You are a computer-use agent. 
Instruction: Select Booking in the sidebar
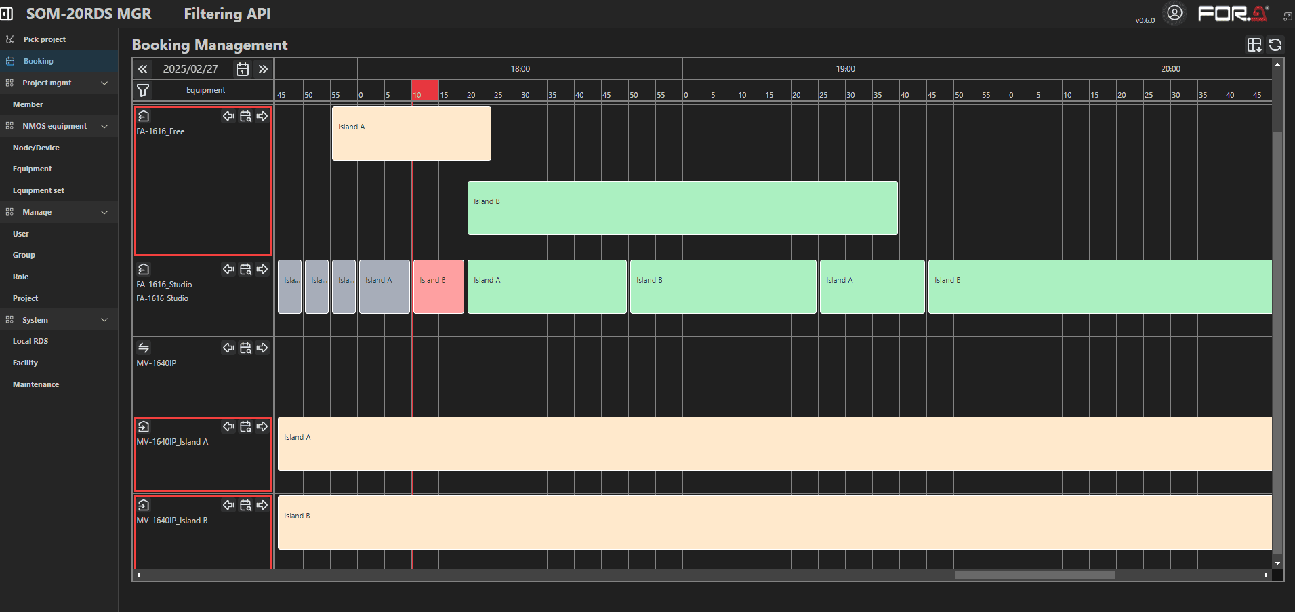click(39, 61)
